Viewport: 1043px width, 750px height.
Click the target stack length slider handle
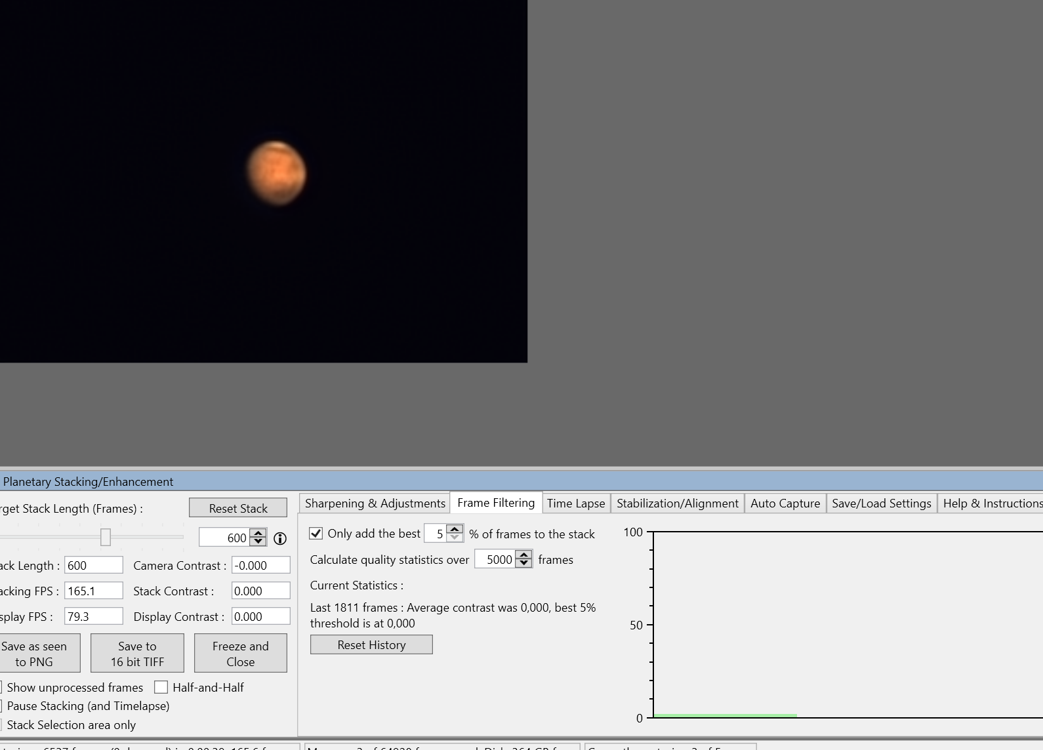106,537
